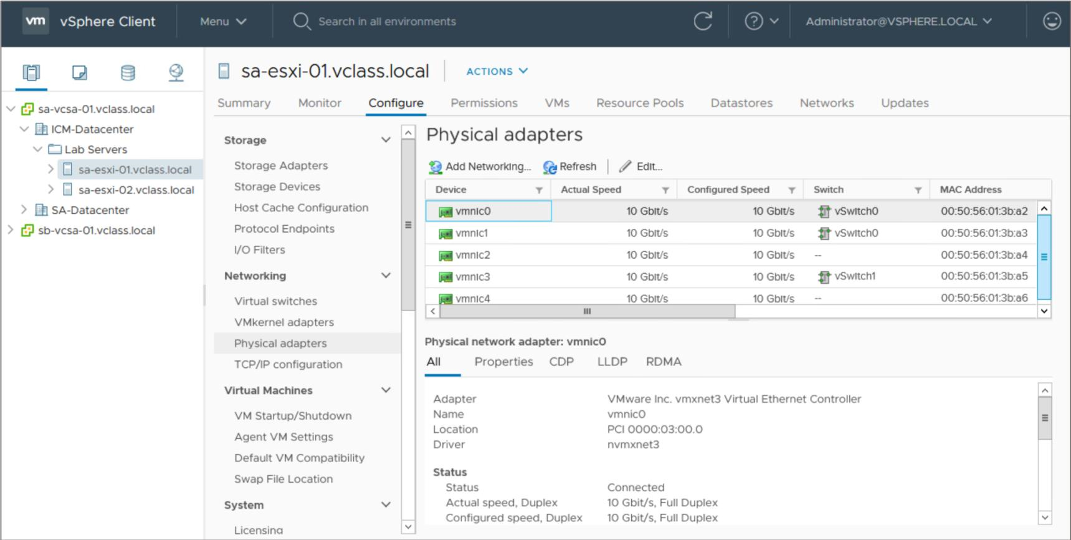The width and height of the screenshot is (1071, 540).
Task: Open Virtual switches settings
Action: click(275, 301)
